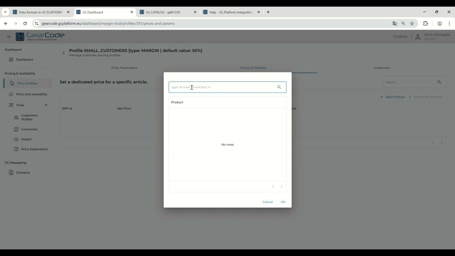
Task: Click Add Product button
Action: point(392,97)
